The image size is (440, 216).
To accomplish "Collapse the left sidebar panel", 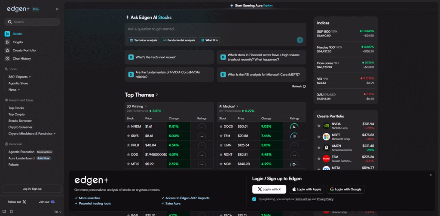I will click(57, 9).
